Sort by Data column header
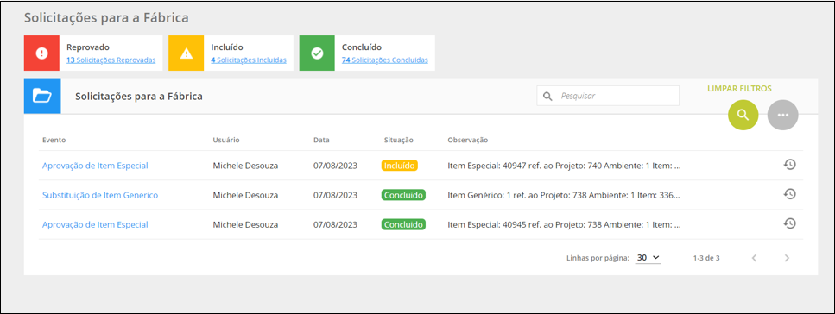This screenshot has height=314, width=835. pyautogui.click(x=321, y=140)
